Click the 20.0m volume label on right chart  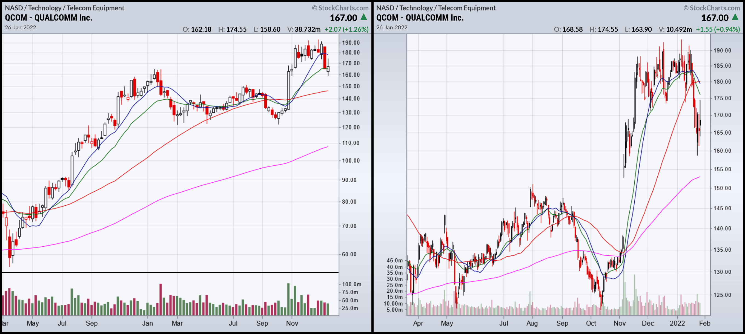(x=395, y=291)
